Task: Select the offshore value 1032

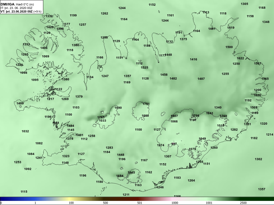Action: click(25, 131)
